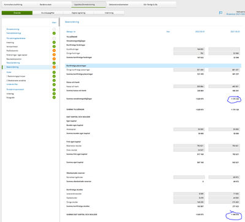Toggle the Klart check for Paragrafer
Screen dimensions: 245x222
tap(54, 97)
